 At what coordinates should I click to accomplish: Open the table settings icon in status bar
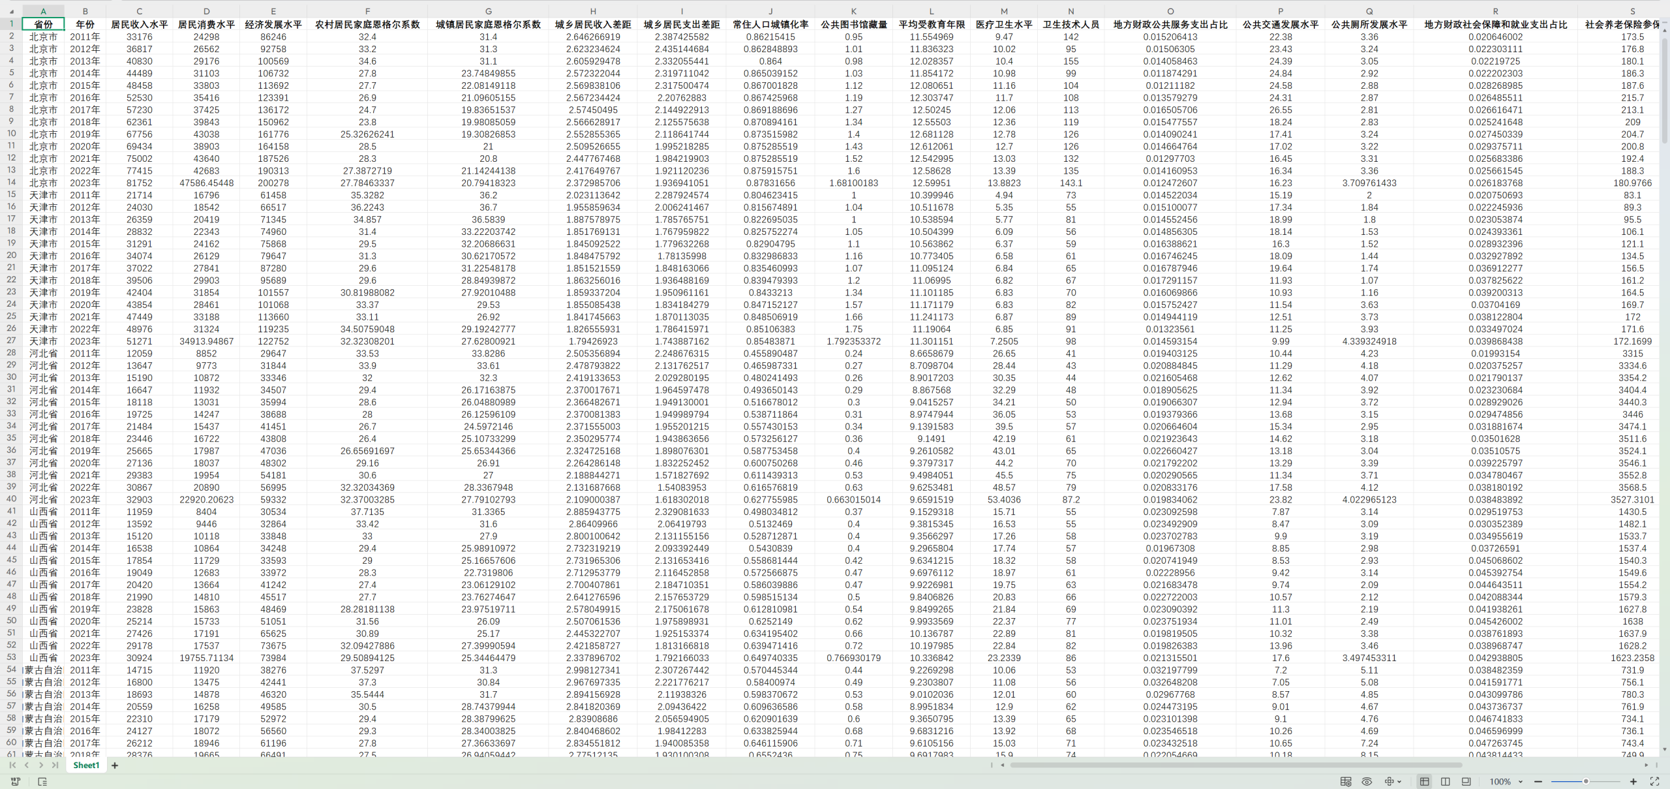pyautogui.click(x=1346, y=781)
